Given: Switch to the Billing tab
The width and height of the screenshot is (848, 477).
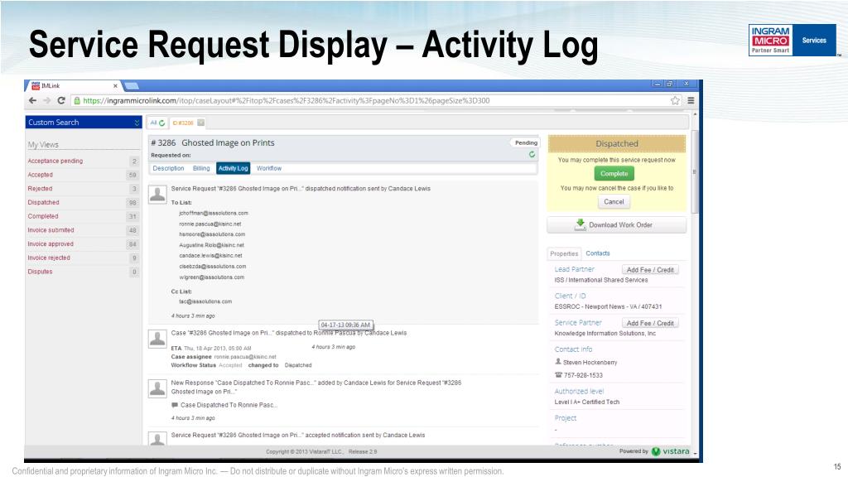Looking at the screenshot, I should point(201,168).
